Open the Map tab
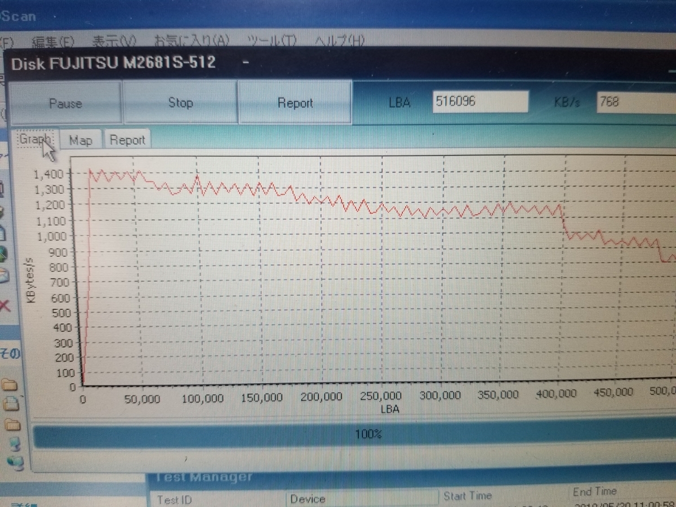Viewport: 676px width, 507px height. click(81, 140)
